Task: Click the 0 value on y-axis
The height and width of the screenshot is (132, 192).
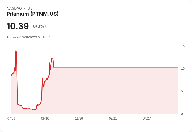Action: pyautogui.click(x=182, y=114)
